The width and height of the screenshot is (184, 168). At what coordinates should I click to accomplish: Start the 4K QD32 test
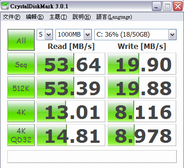pyautogui.click(x=21, y=135)
